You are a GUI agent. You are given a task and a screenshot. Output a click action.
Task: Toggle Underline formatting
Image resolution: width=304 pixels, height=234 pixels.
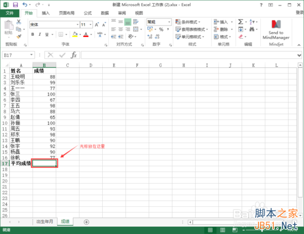47,35
